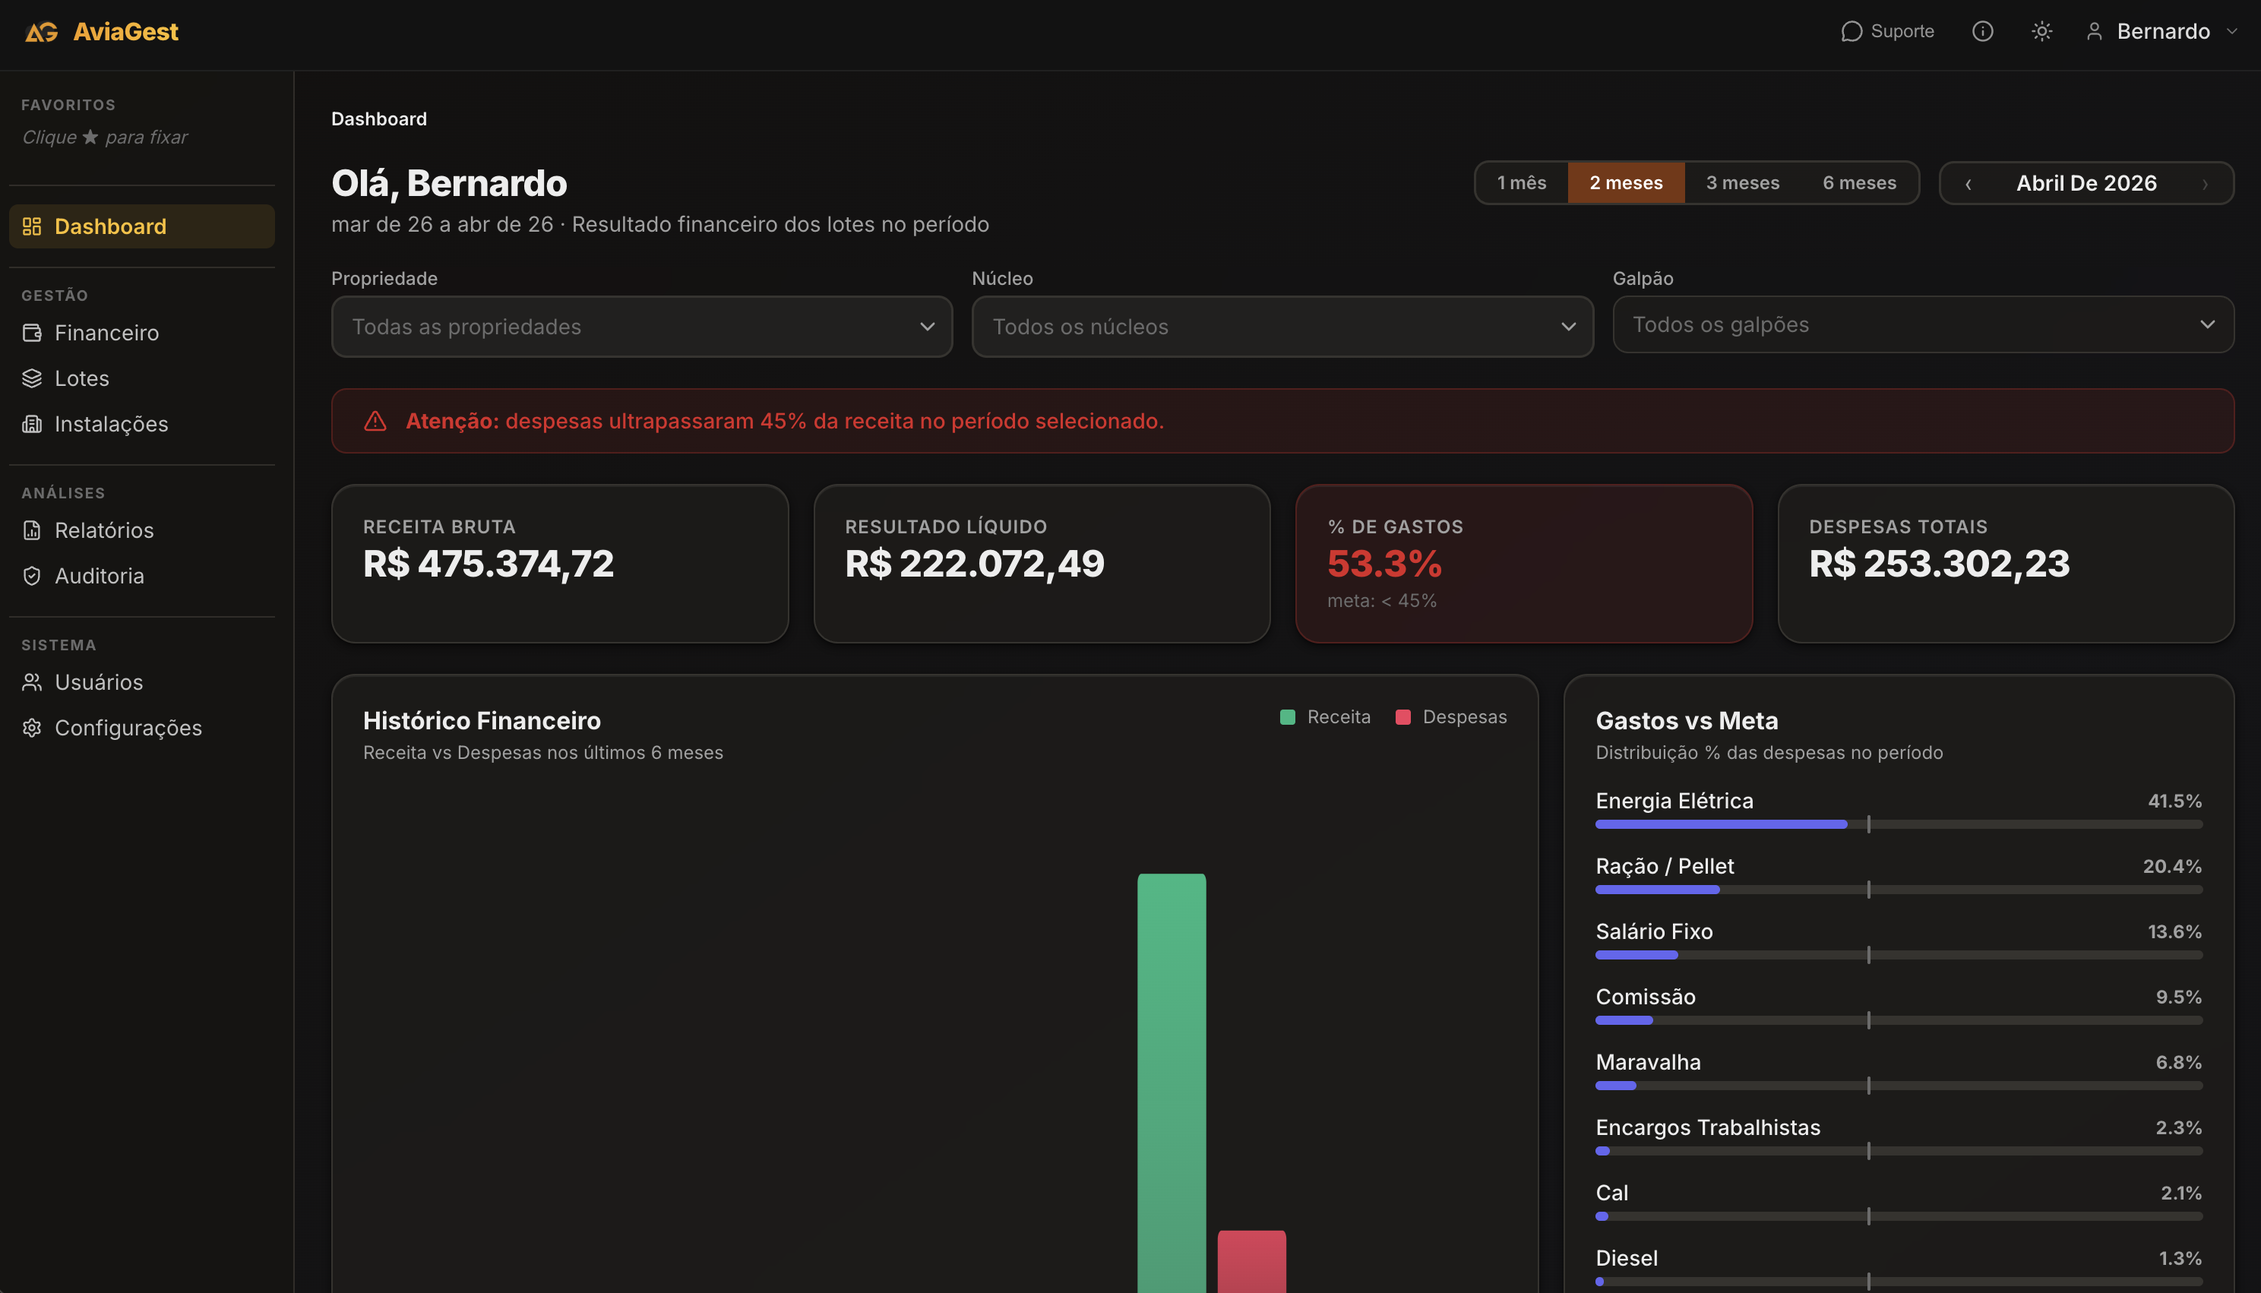Click the Maravalha expense row label

[1648, 1062]
